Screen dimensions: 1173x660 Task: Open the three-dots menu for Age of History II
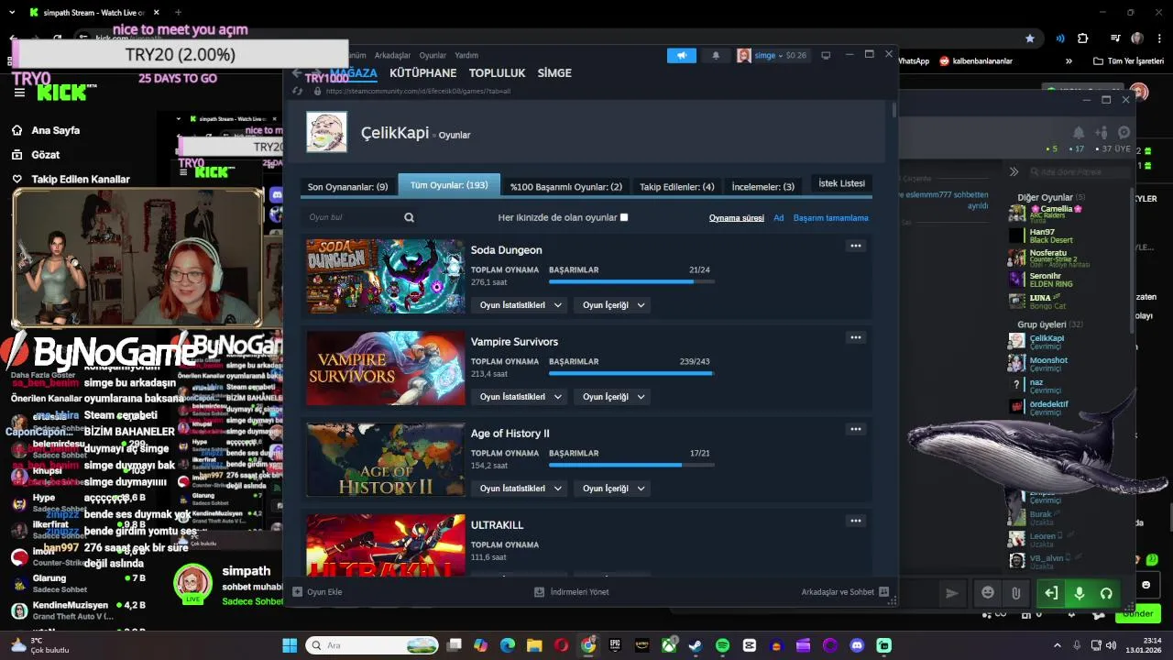tap(855, 429)
